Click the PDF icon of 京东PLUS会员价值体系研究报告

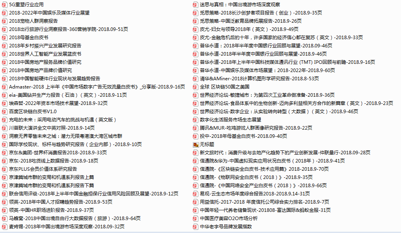4,169
